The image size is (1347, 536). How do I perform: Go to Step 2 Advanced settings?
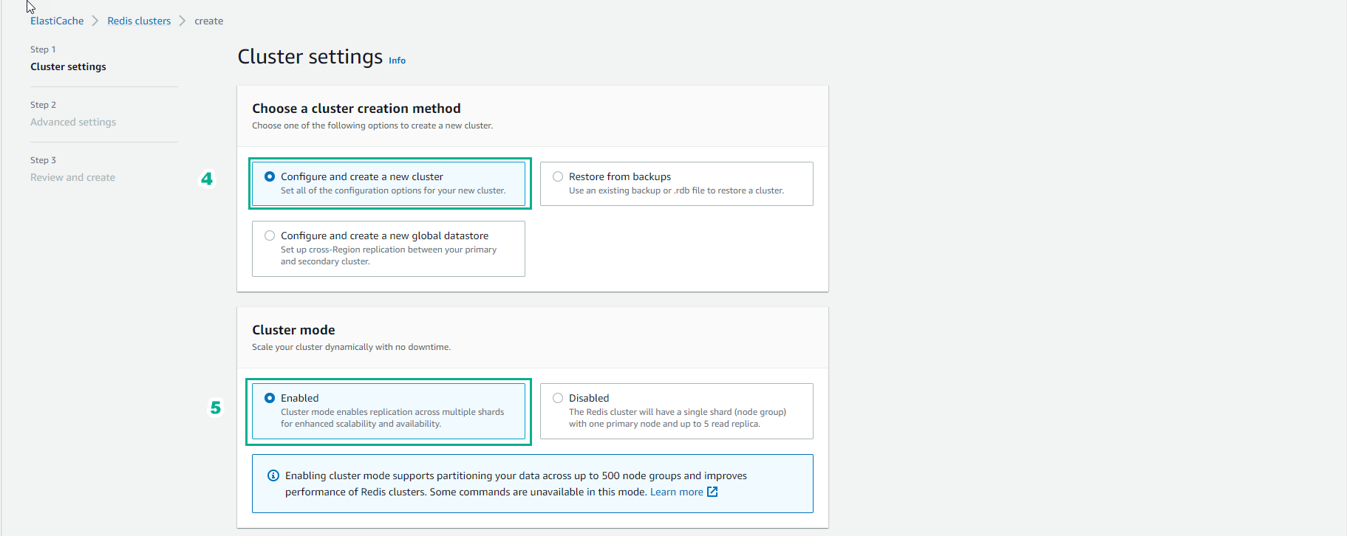pos(73,122)
